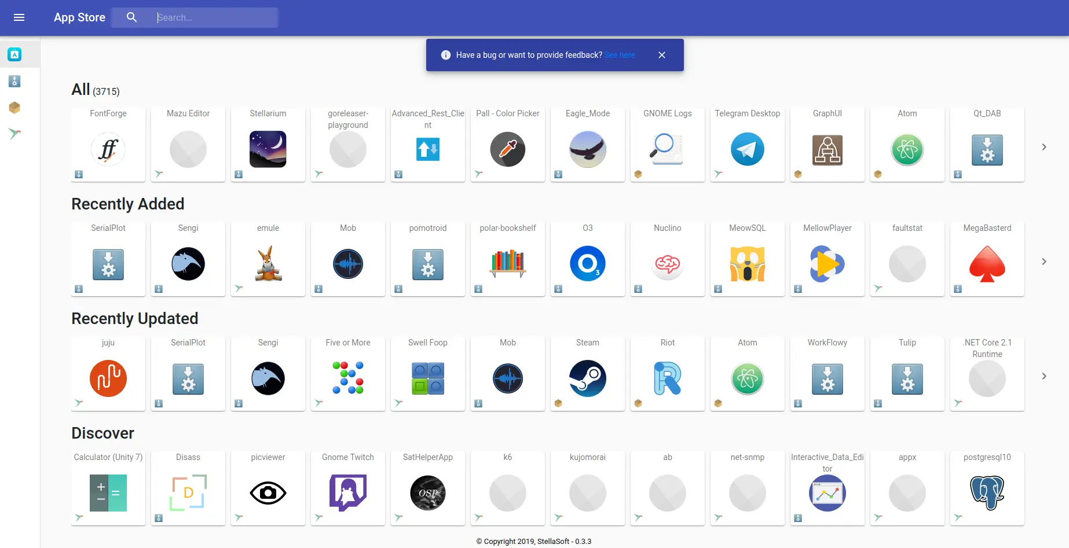Expand more apps in Recently Added row
1069x548 pixels.
tap(1044, 262)
